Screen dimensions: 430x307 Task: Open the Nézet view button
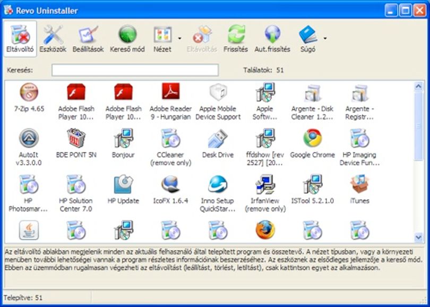tap(162, 39)
